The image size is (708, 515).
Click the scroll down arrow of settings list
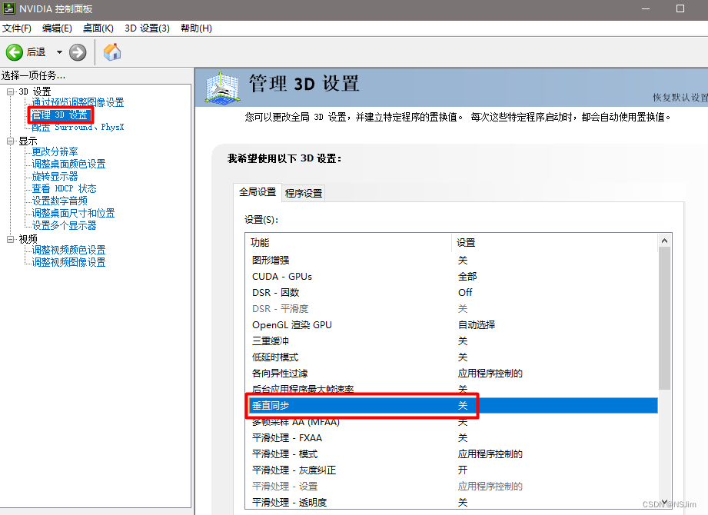point(665,501)
